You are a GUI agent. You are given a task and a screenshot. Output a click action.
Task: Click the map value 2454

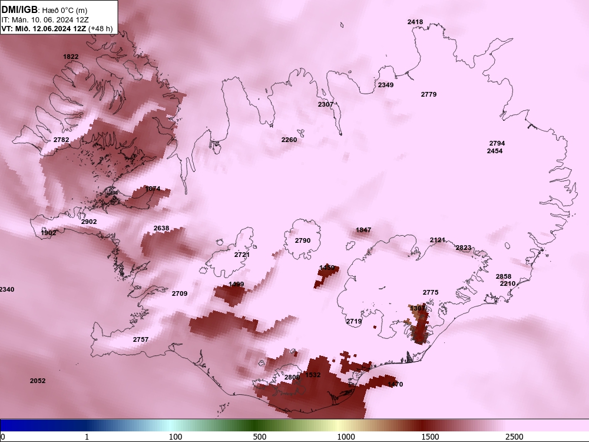click(x=495, y=151)
